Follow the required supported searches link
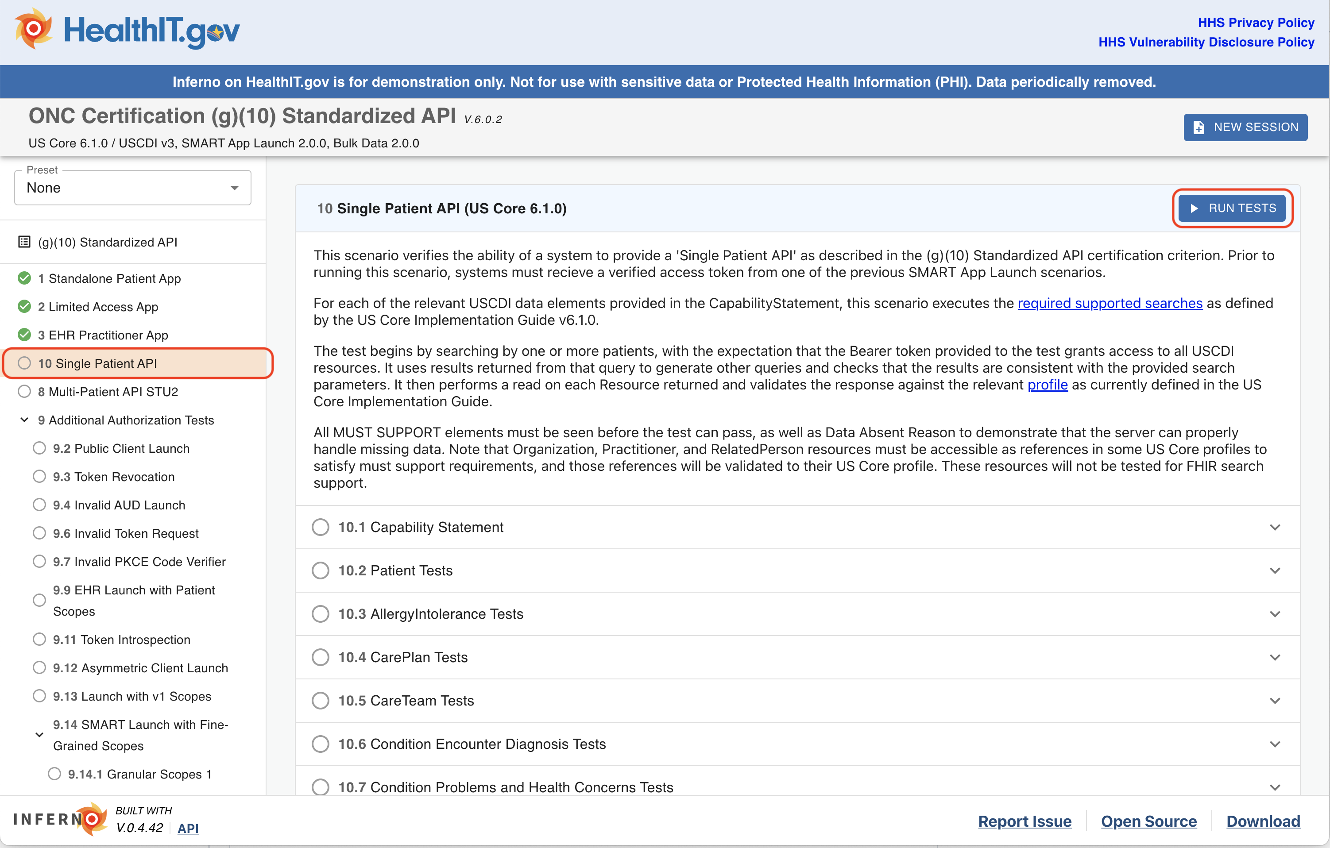The height and width of the screenshot is (848, 1330). click(x=1110, y=303)
